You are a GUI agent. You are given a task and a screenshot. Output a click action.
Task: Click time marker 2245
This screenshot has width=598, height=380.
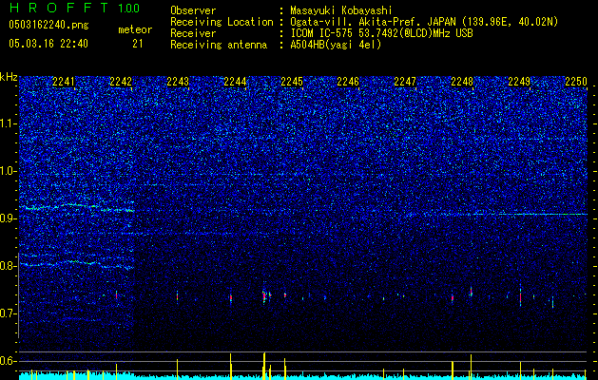pos(292,82)
